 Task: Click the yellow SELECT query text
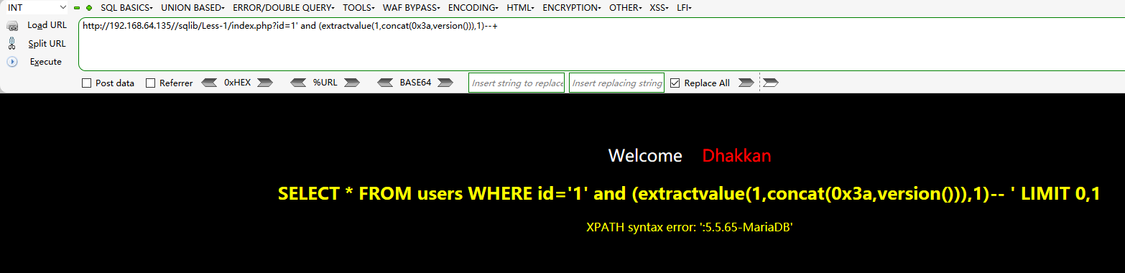click(x=689, y=194)
